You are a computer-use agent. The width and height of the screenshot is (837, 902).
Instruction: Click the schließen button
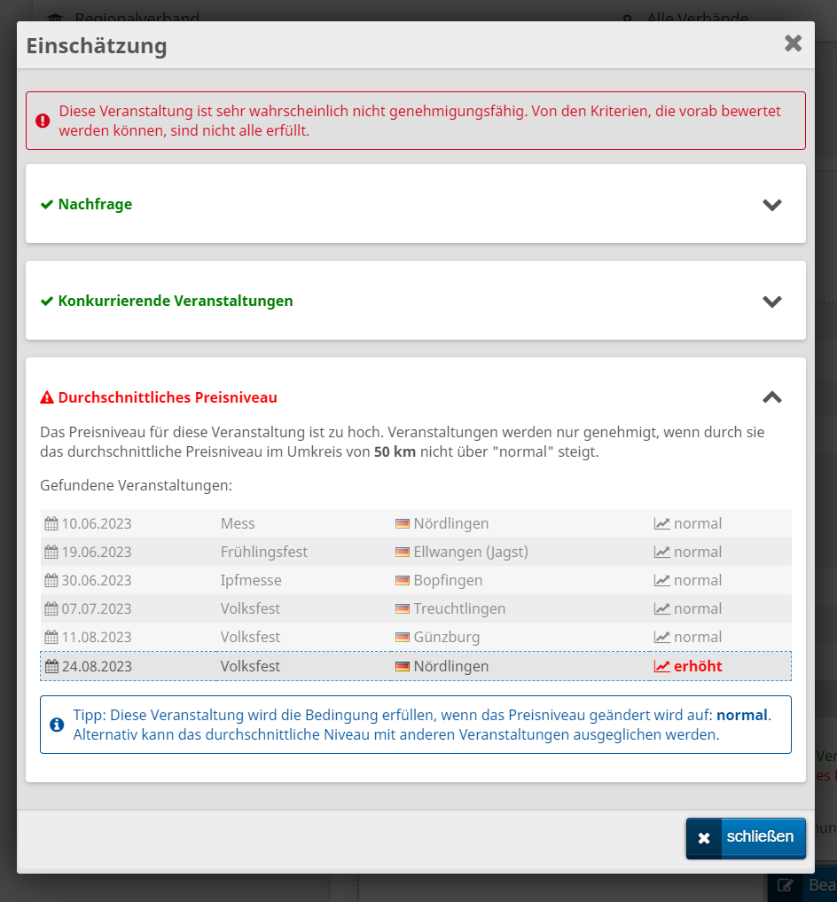[x=745, y=837]
